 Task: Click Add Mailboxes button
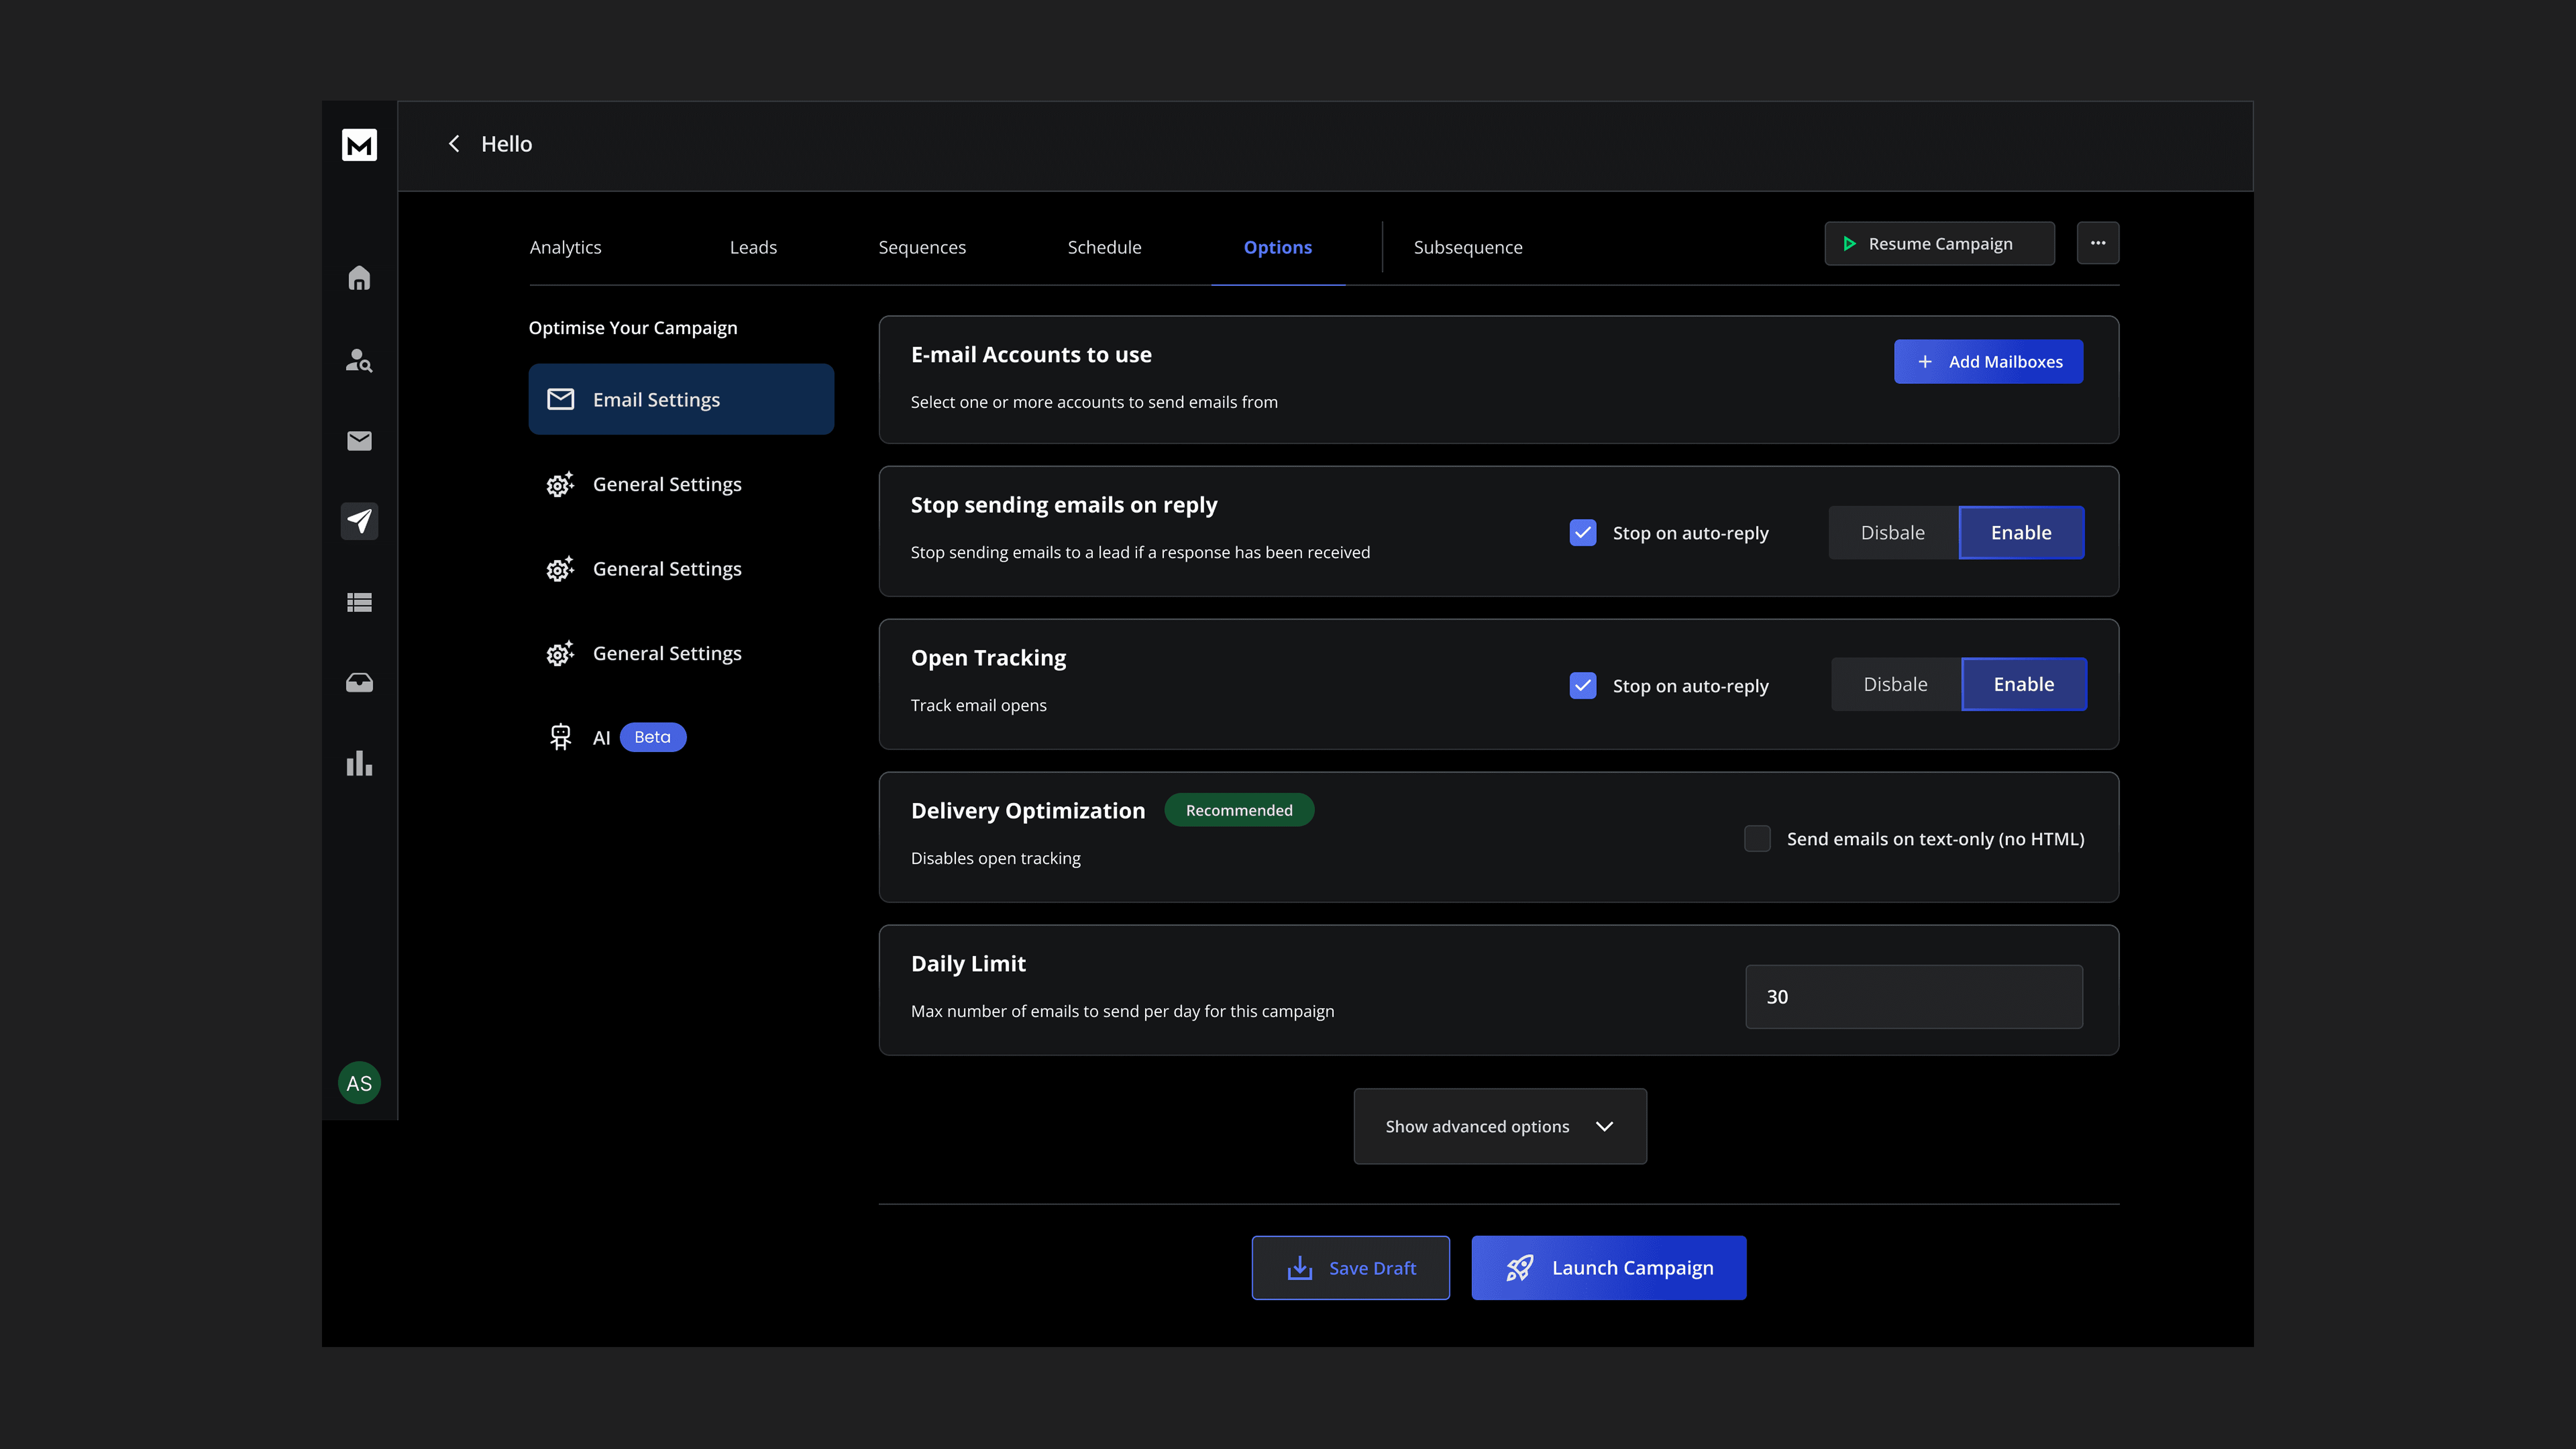click(x=1987, y=362)
